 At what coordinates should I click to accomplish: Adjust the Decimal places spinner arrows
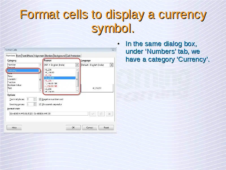pyautogui.click(x=35, y=99)
